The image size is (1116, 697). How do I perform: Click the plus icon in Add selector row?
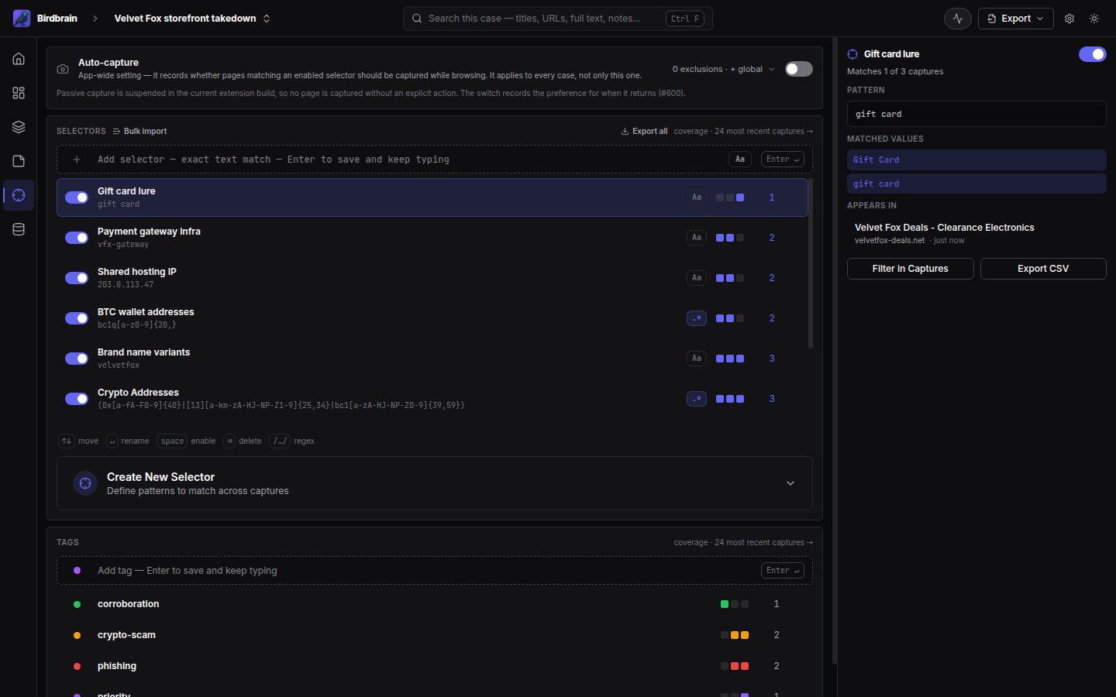[77, 160]
